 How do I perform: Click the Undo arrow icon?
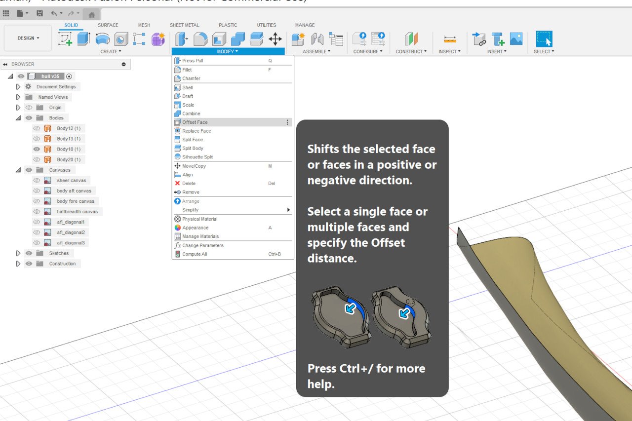pos(53,13)
